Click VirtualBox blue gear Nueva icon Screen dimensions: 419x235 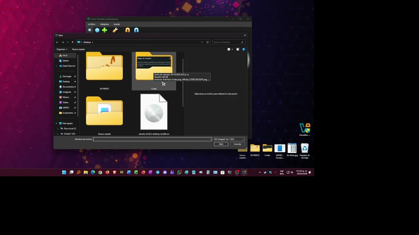click(x=97, y=30)
